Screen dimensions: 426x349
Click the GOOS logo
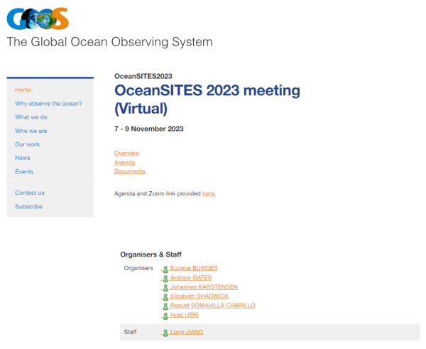click(x=38, y=18)
